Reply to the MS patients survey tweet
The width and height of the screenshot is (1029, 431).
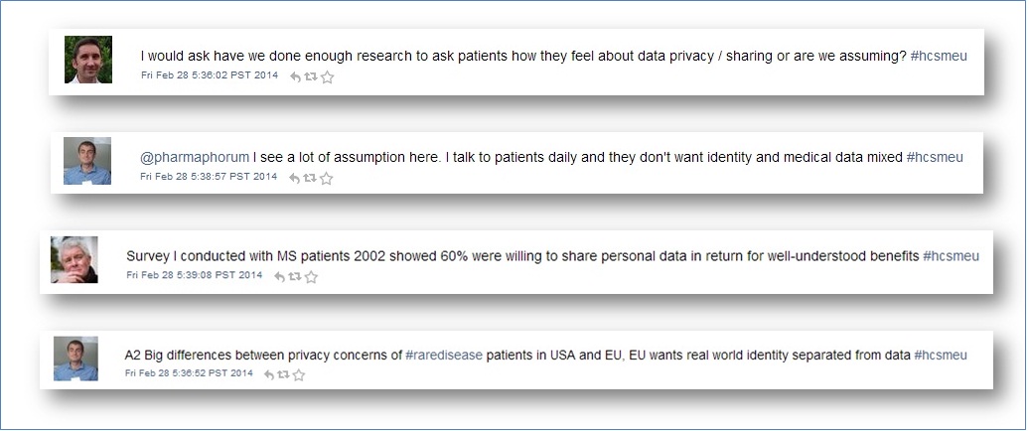click(279, 276)
